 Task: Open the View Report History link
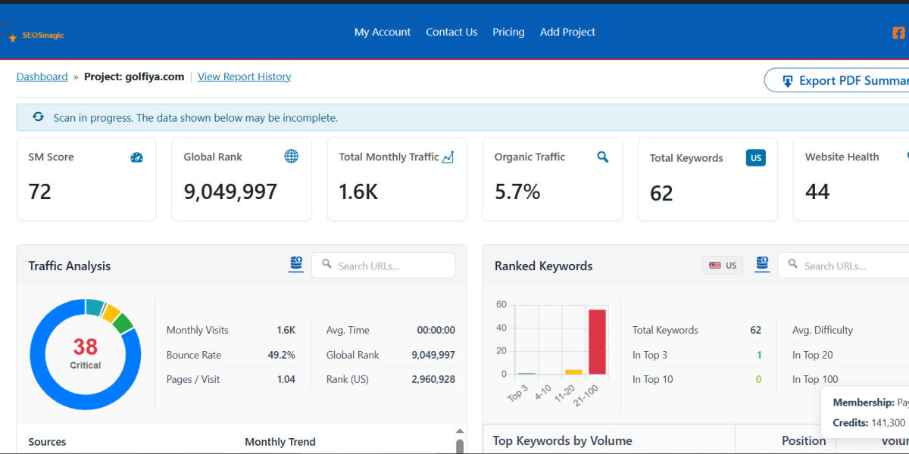coord(244,76)
